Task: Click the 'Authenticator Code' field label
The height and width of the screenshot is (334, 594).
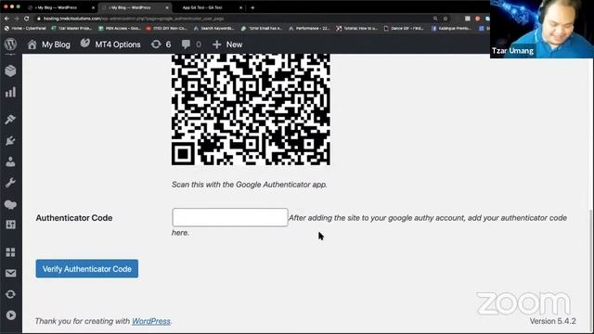Action: [x=74, y=218]
